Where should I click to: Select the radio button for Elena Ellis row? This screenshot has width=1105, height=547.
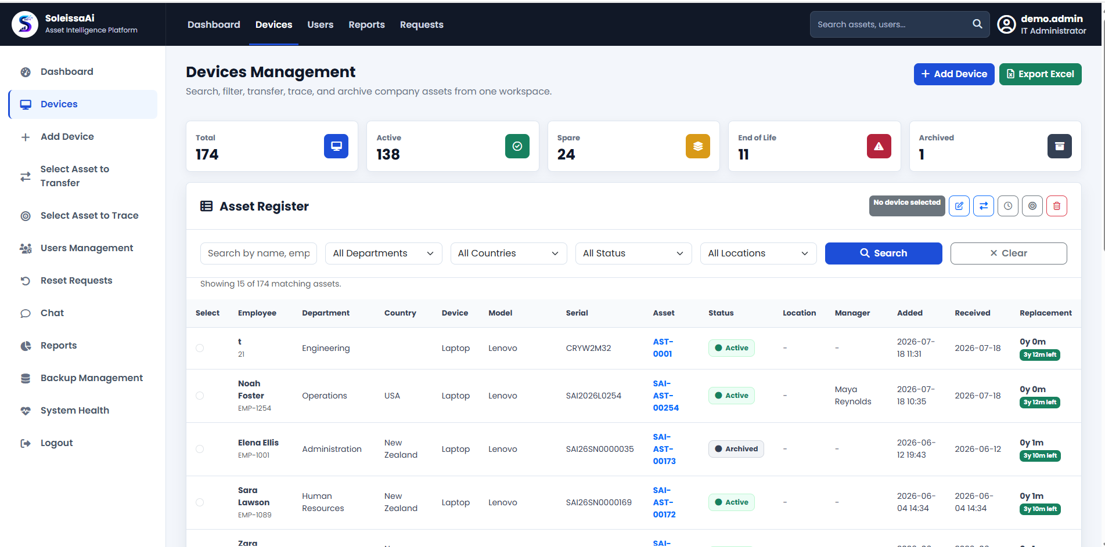(x=200, y=449)
